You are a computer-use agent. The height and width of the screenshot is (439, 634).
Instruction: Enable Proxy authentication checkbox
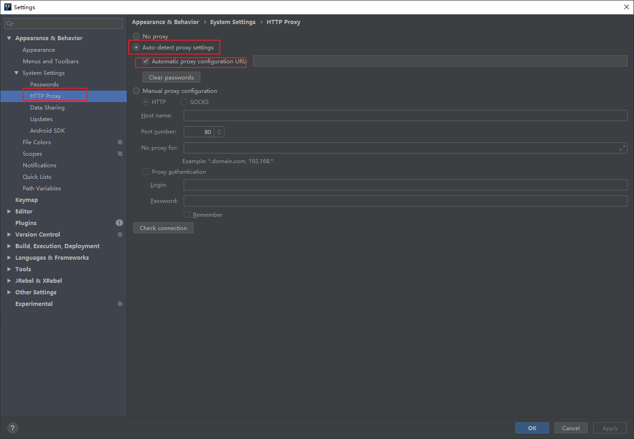tap(146, 171)
